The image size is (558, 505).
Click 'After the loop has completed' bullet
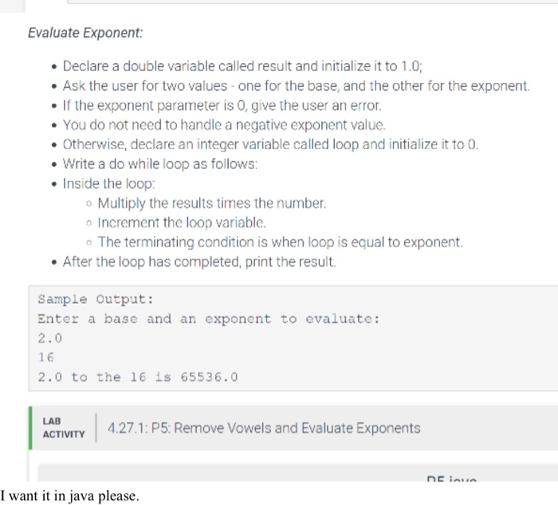click(x=199, y=262)
